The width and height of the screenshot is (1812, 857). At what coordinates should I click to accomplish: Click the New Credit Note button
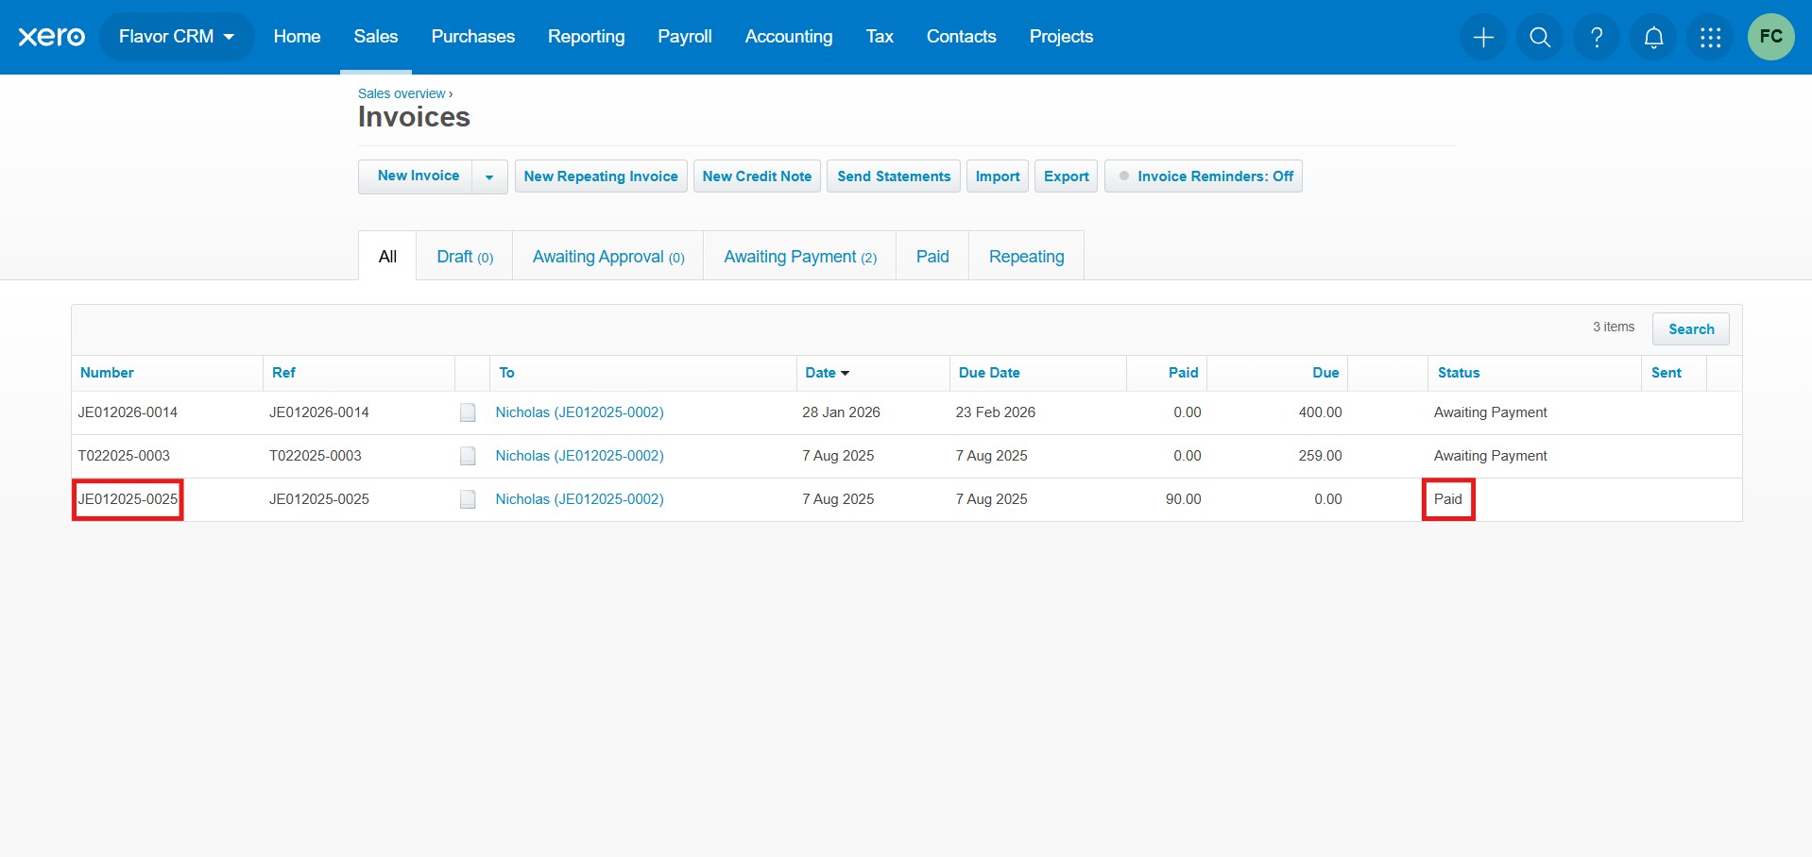point(757,176)
